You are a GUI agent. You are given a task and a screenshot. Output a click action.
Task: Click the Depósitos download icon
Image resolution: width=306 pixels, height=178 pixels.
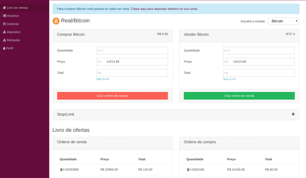(4, 32)
